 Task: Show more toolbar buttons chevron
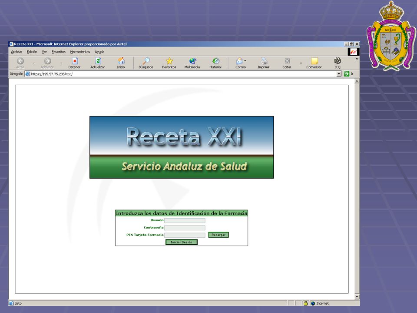(x=357, y=59)
